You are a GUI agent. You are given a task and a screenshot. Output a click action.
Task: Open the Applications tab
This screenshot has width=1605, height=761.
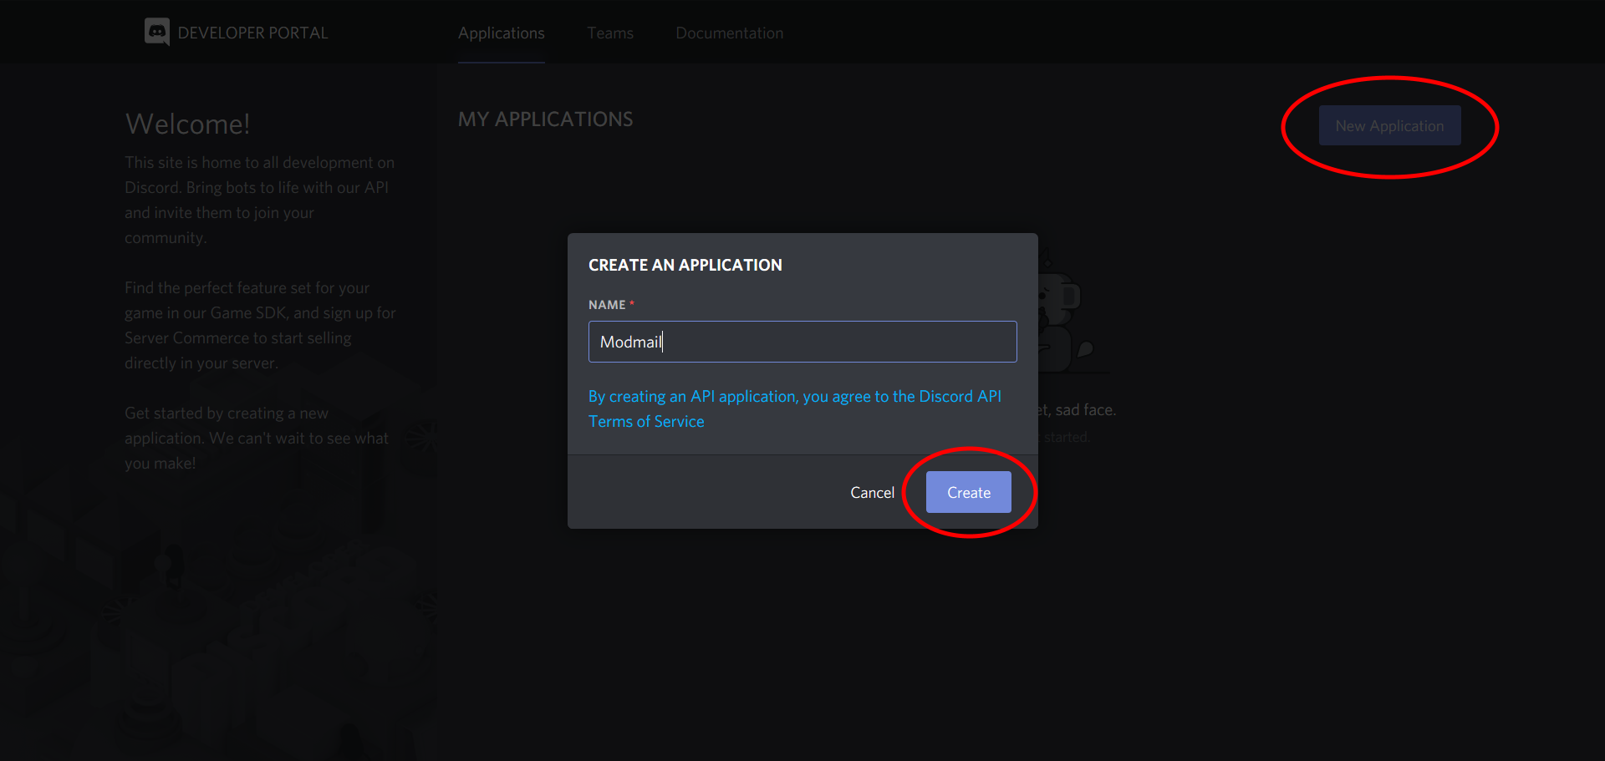tap(502, 33)
